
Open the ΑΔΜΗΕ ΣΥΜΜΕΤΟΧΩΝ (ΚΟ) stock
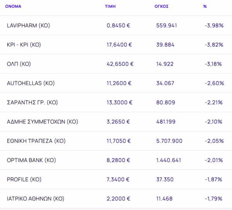(43, 122)
